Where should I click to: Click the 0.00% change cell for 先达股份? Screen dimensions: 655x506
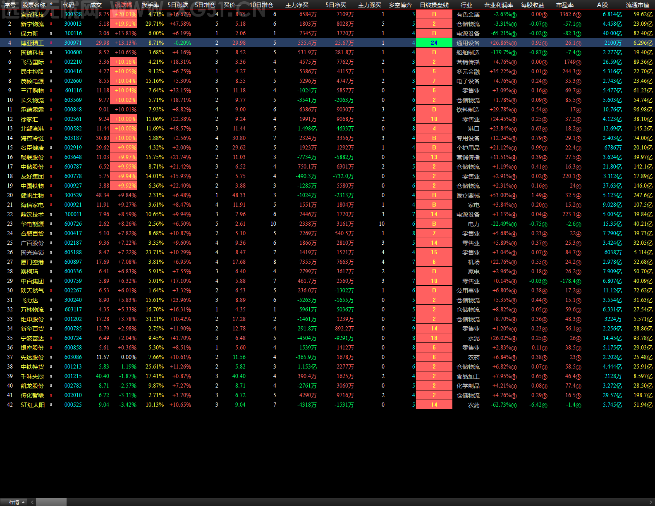pos(129,357)
